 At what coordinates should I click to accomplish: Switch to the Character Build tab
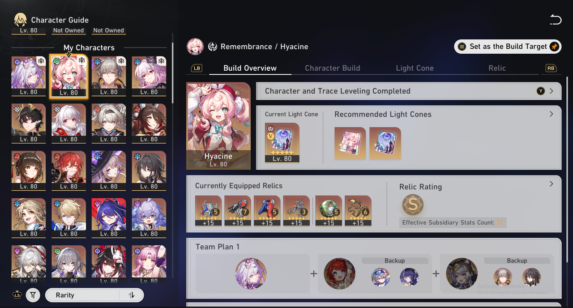tap(332, 68)
